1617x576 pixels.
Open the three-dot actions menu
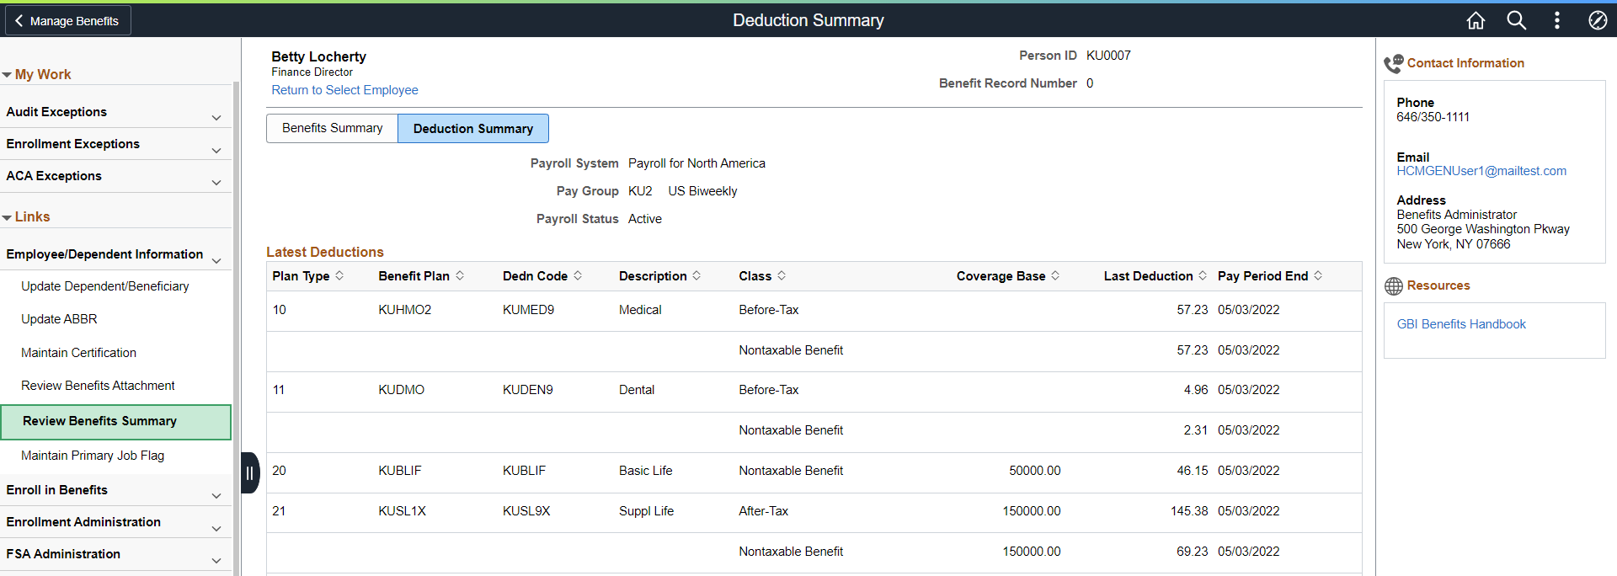[x=1557, y=20]
